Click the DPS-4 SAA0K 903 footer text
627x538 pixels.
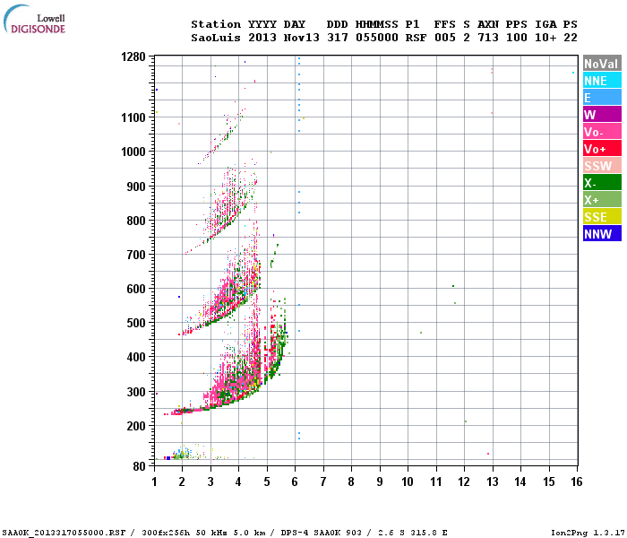point(321,533)
